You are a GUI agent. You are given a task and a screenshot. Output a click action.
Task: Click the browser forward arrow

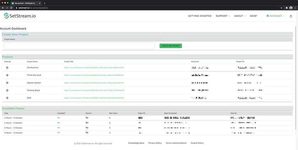pos(7,8)
